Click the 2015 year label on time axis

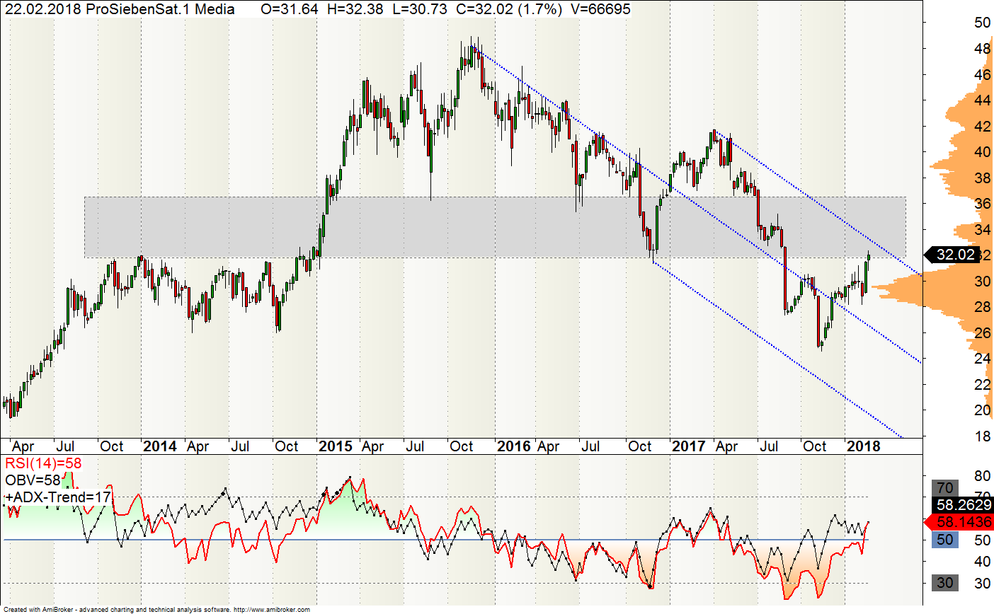tap(336, 446)
